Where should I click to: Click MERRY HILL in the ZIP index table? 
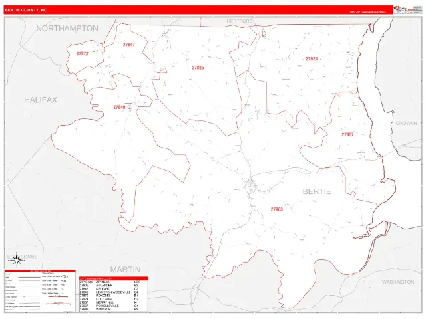coord(105,302)
